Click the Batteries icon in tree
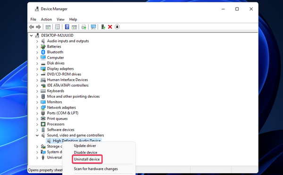 pyautogui.click(x=43, y=47)
